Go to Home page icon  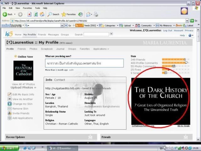tap(42, 14)
